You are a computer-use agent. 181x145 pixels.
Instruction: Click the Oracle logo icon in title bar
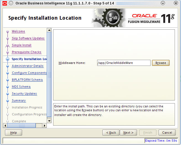(5, 3)
